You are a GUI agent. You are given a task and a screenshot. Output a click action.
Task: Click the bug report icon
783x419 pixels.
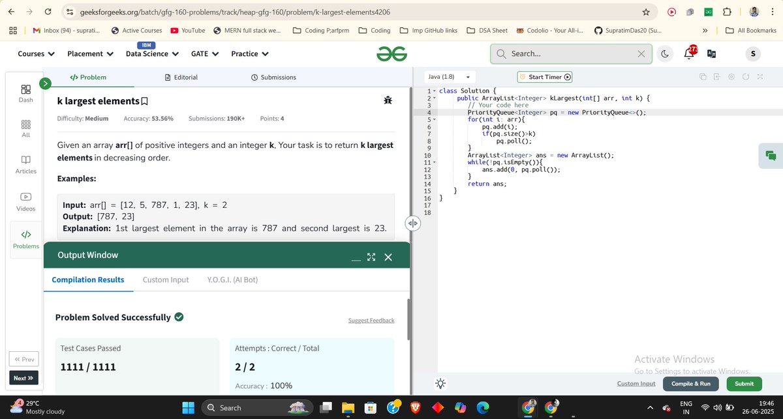coord(388,100)
